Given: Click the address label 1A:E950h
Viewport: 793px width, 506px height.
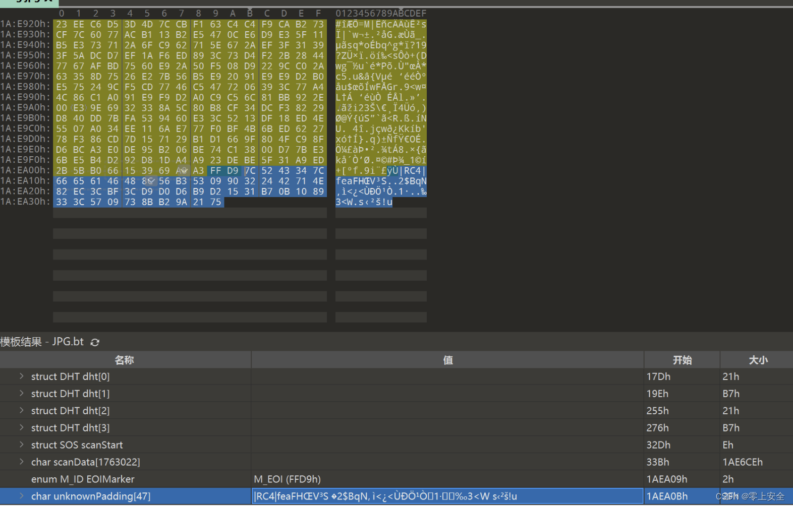Looking at the screenshot, I should click(25, 55).
